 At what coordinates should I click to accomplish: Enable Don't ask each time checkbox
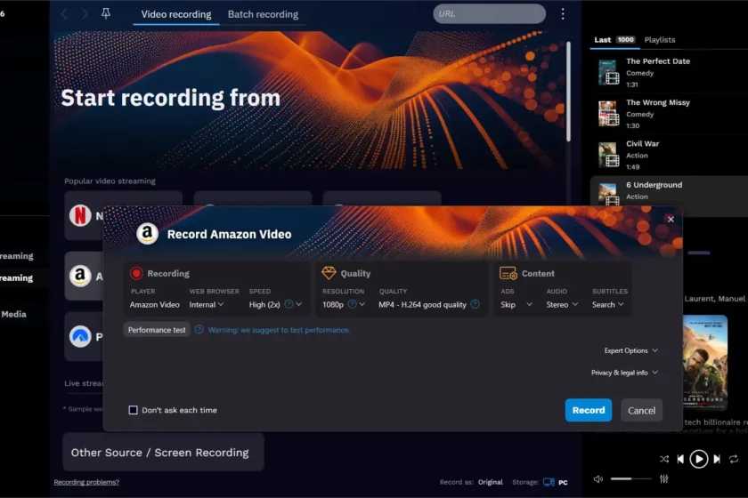click(x=133, y=410)
